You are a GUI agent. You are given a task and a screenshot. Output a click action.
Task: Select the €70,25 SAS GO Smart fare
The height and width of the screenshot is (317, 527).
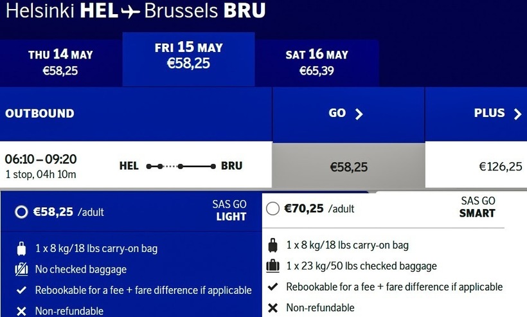pyautogui.click(x=272, y=208)
